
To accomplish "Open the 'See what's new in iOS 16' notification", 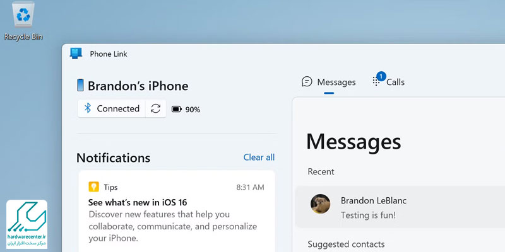I will (x=177, y=212).
